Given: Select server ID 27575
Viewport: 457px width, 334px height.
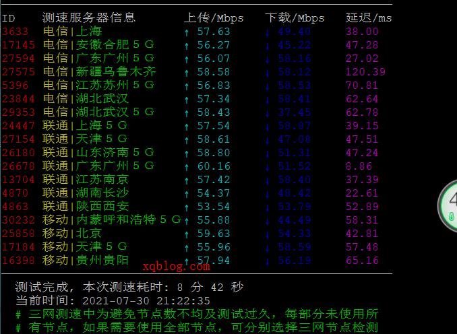Looking at the screenshot, I should point(18,71).
